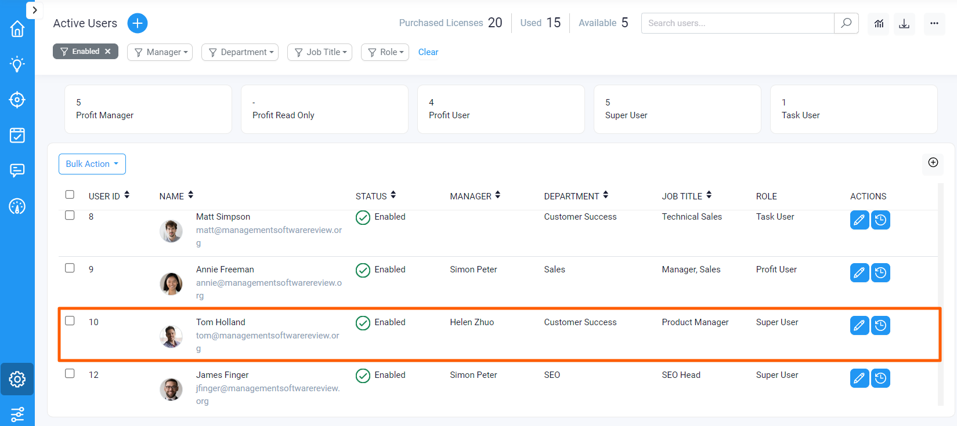
Task: Select the checkbox for Matt Simpson
Action: click(x=70, y=215)
